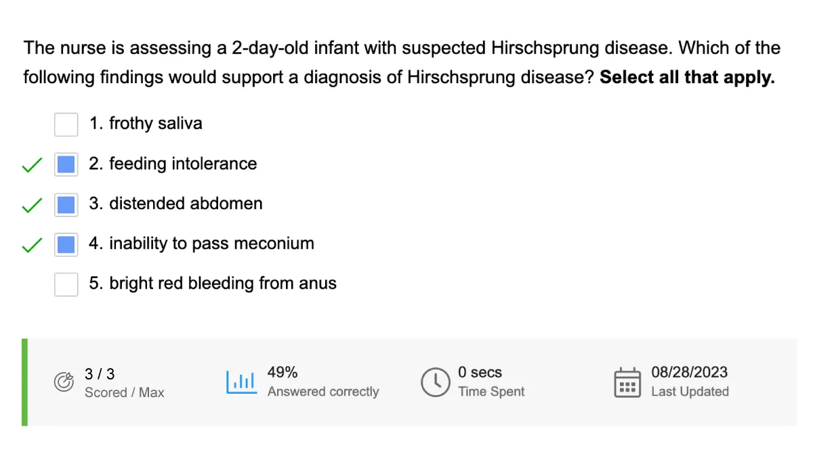Uncheck the distended abdomen checkbox
The height and width of the screenshot is (460, 813).
(66, 204)
